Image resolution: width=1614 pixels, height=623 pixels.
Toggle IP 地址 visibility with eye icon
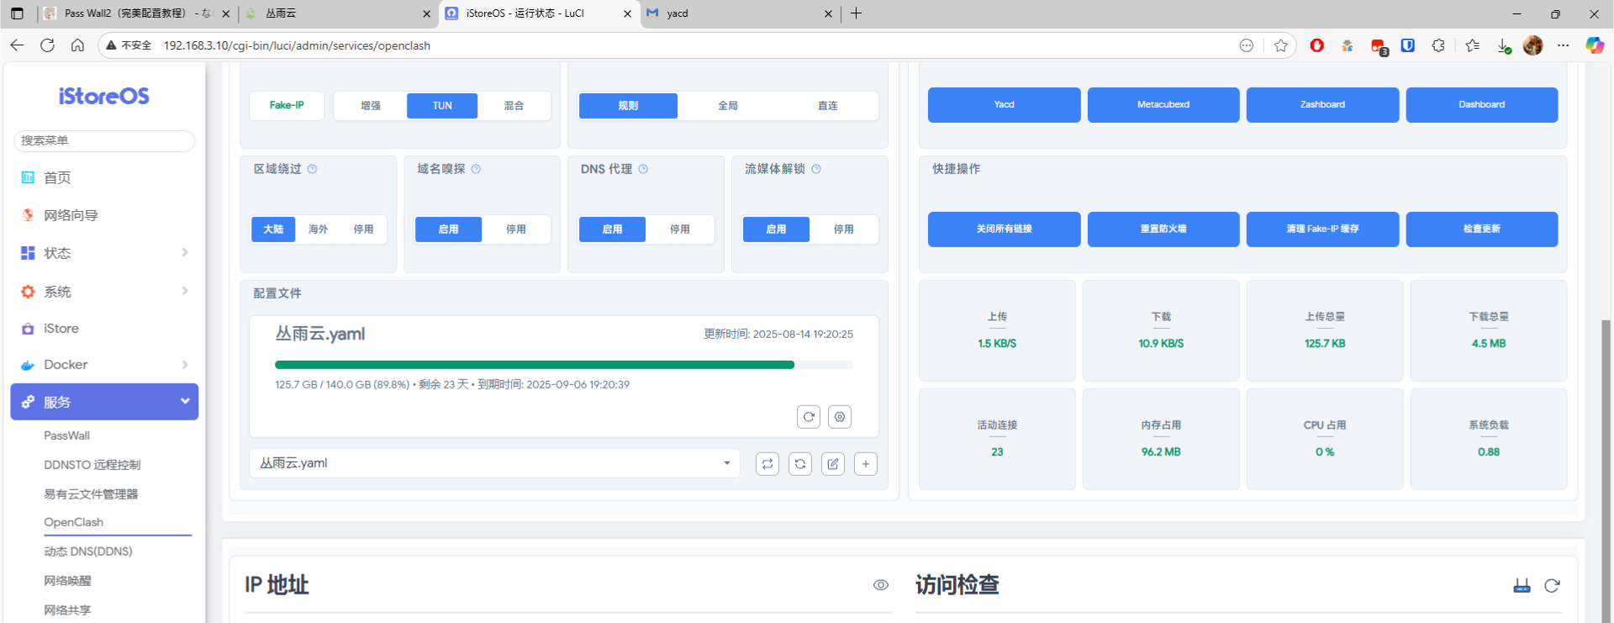click(880, 585)
